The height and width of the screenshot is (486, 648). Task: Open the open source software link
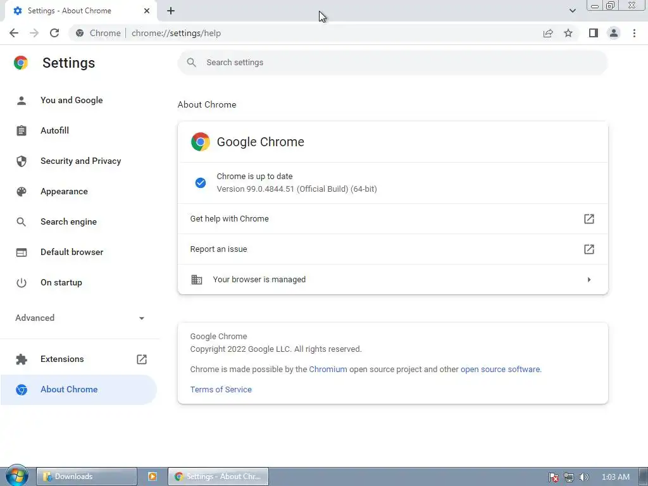(500, 370)
